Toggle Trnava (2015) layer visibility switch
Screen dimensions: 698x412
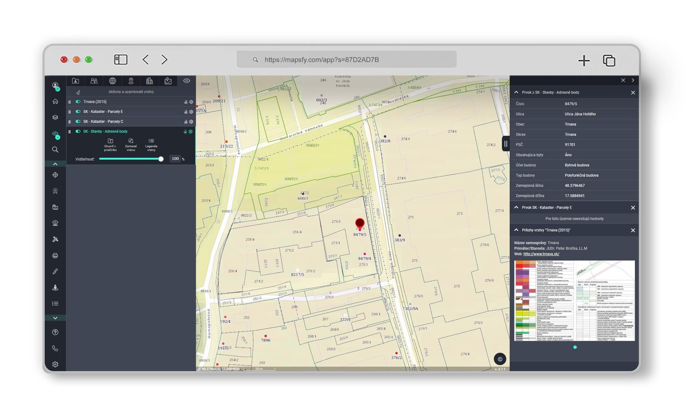click(78, 102)
